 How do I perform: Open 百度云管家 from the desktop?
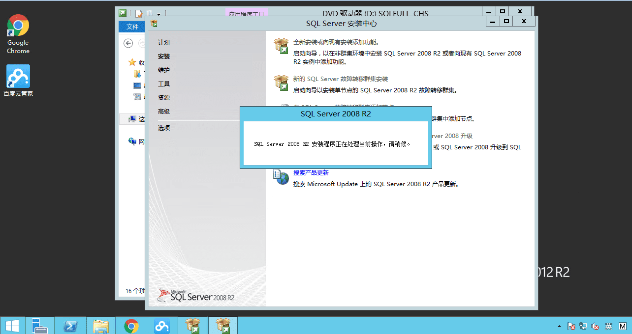(18, 76)
